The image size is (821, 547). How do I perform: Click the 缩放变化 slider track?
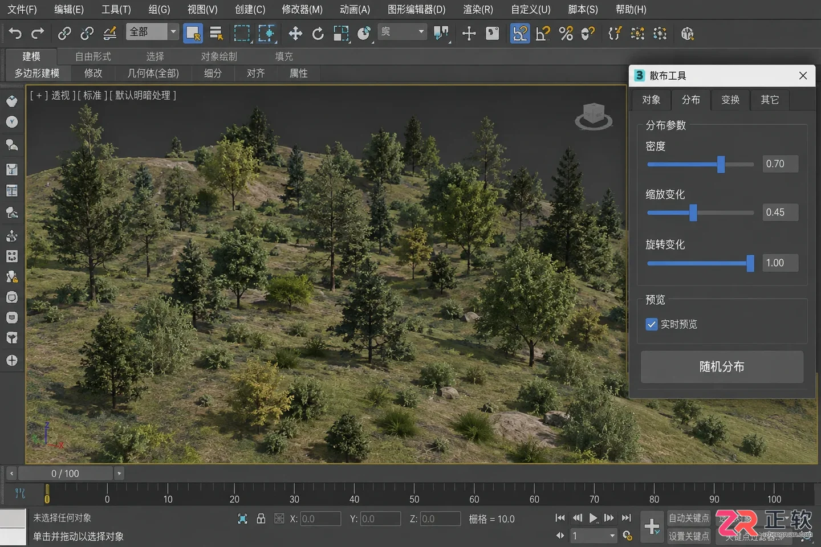[701, 213]
